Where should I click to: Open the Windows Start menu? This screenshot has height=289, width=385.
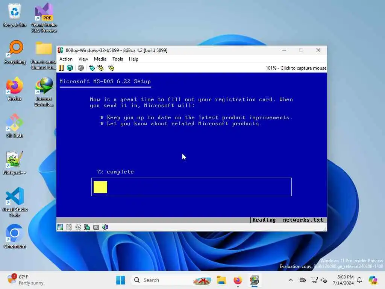pos(121,280)
